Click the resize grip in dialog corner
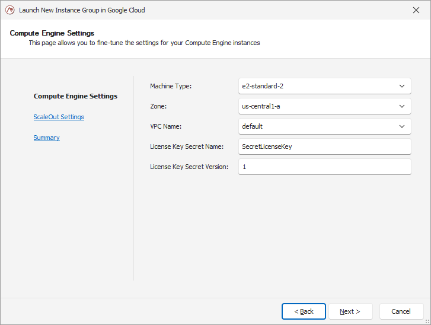431x325 pixels. point(427,321)
